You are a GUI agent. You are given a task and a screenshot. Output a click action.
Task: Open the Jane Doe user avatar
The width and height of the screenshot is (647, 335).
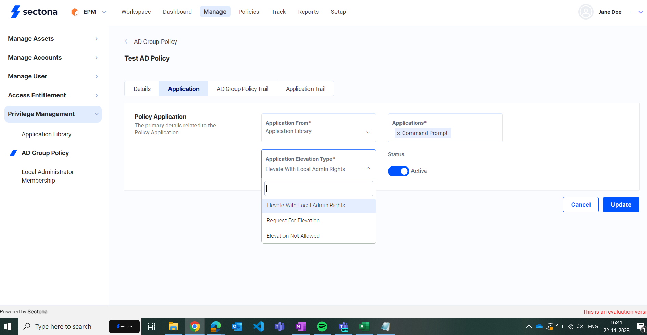click(585, 12)
